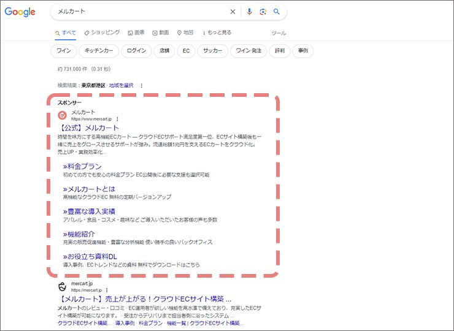Switch to the 画像 tab

[136, 32]
